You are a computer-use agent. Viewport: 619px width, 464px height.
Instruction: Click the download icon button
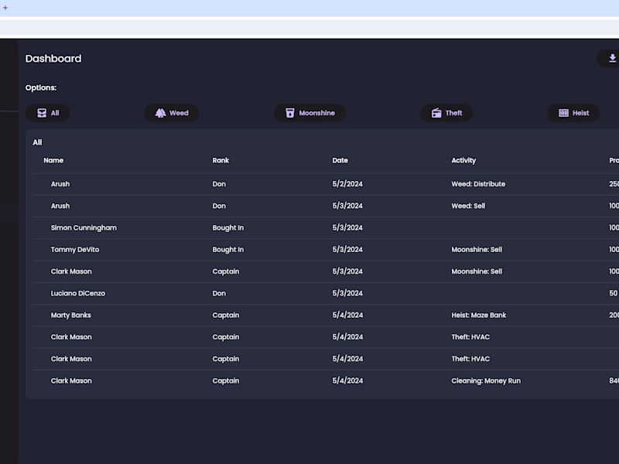pos(611,59)
